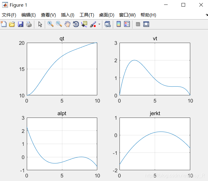Open the 编辑(E) menu
Screen dimensions: 208x181
point(28,15)
